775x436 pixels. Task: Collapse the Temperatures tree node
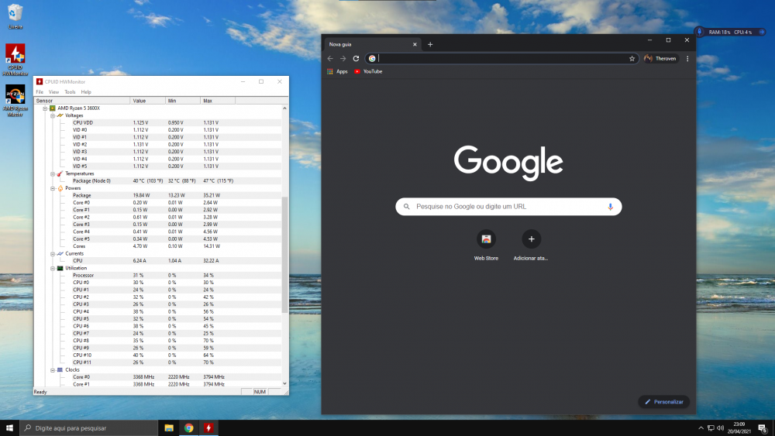click(x=53, y=173)
